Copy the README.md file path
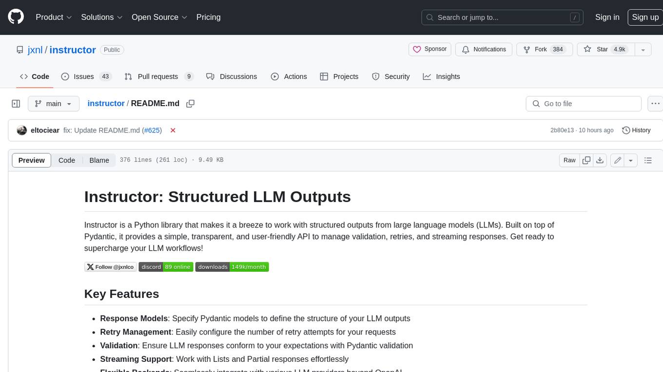 pos(191,104)
